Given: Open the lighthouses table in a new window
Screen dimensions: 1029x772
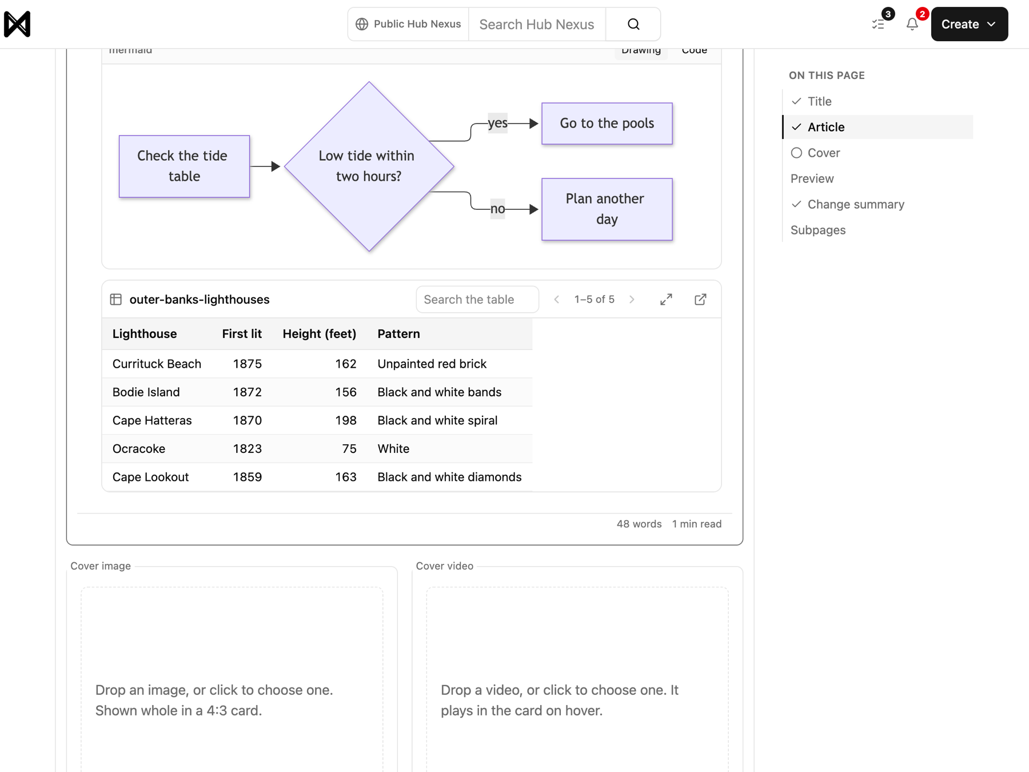Looking at the screenshot, I should (700, 299).
